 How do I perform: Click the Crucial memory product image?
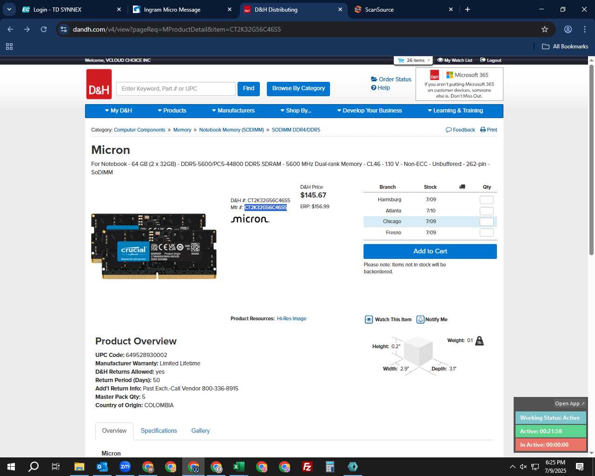[154, 246]
